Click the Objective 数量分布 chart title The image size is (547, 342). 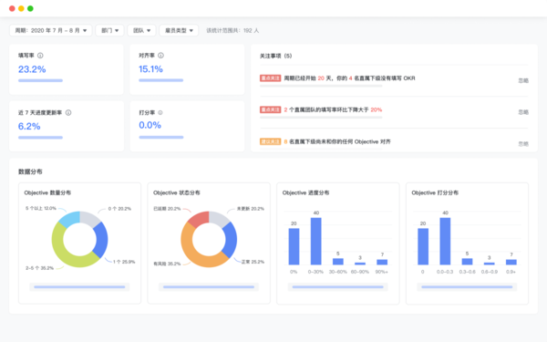click(47, 192)
